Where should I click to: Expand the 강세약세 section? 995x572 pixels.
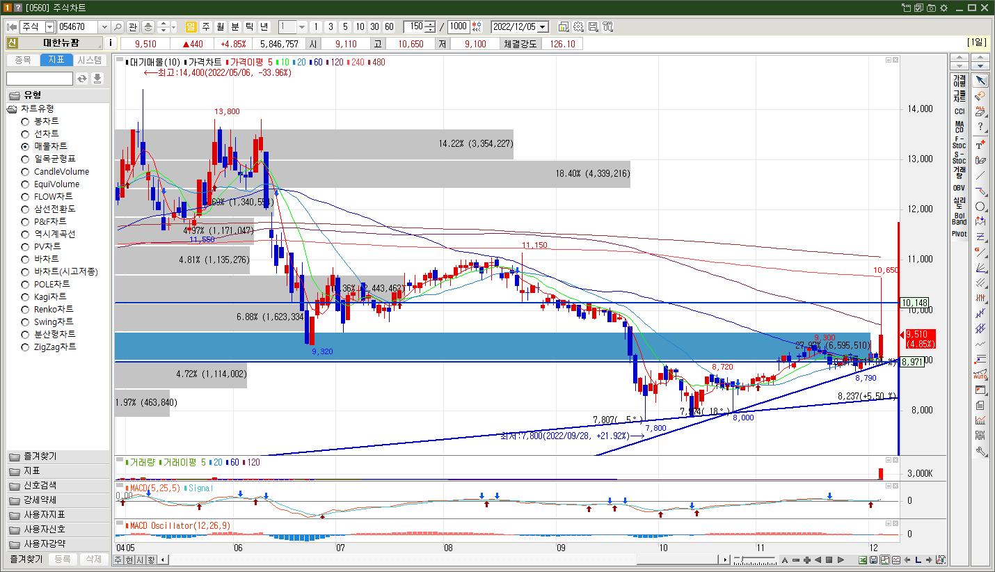pos(58,500)
